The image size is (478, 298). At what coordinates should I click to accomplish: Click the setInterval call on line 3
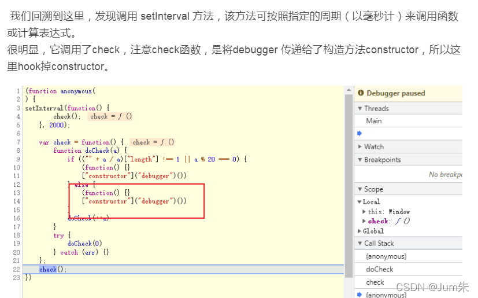coord(44,108)
